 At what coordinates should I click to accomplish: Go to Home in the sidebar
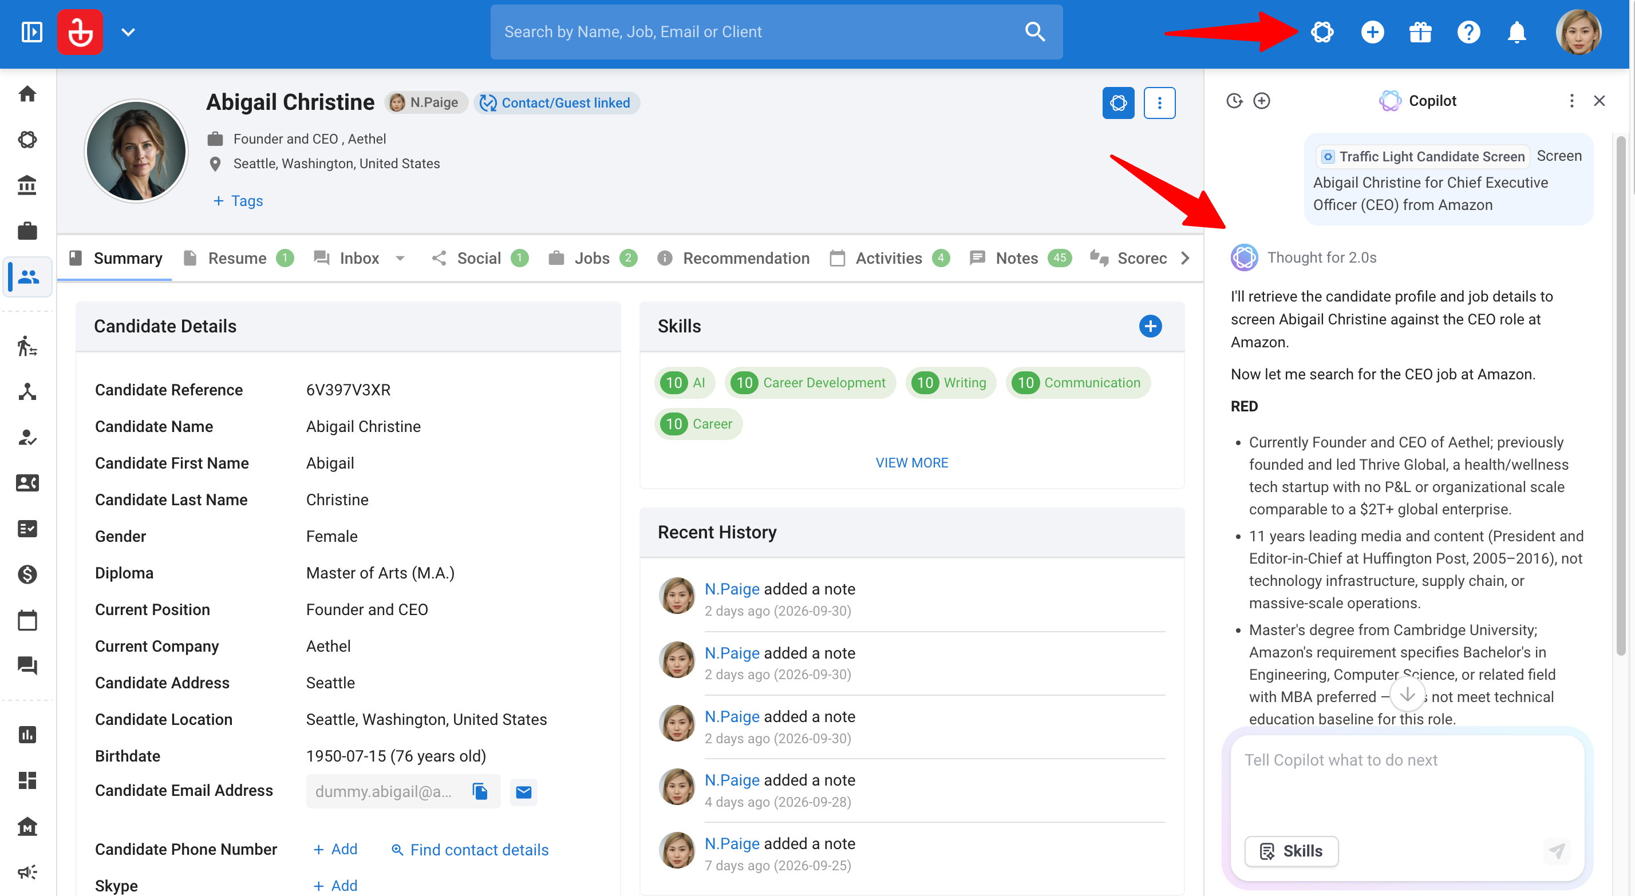click(27, 94)
